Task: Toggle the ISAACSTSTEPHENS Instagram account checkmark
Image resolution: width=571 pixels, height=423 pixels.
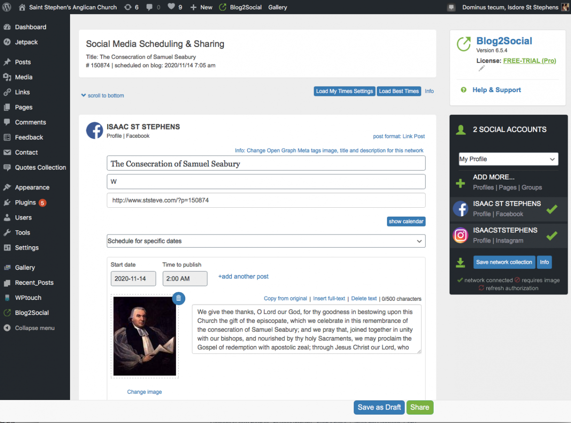Action: 552,235
